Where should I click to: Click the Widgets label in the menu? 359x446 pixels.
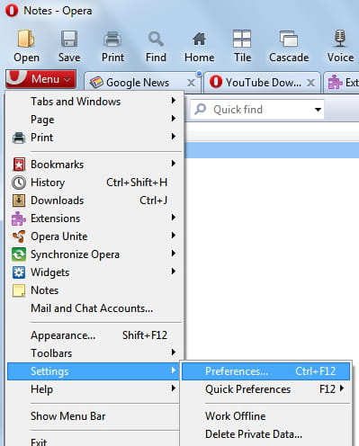pyautogui.click(x=50, y=272)
